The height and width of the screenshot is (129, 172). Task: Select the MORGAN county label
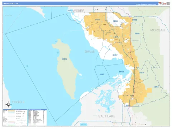pos(157,30)
